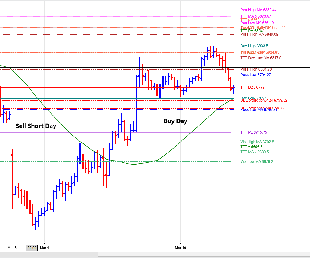Click the BDL projection0124 6759.52 label
The image size is (310, 258).
[264, 101]
